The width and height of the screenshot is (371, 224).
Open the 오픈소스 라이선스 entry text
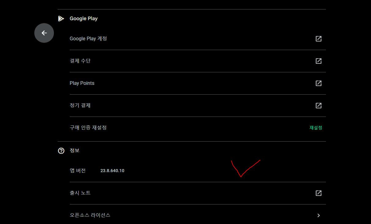click(x=90, y=215)
